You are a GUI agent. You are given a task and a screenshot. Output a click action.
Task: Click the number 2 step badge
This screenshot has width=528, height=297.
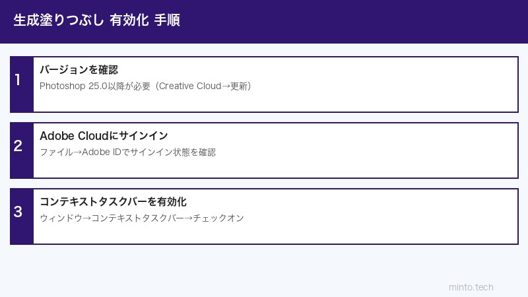[18, 147]
